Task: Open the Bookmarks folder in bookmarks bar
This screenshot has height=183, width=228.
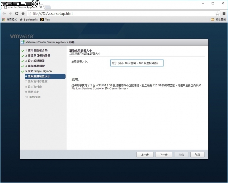Action: coord(28,20)
